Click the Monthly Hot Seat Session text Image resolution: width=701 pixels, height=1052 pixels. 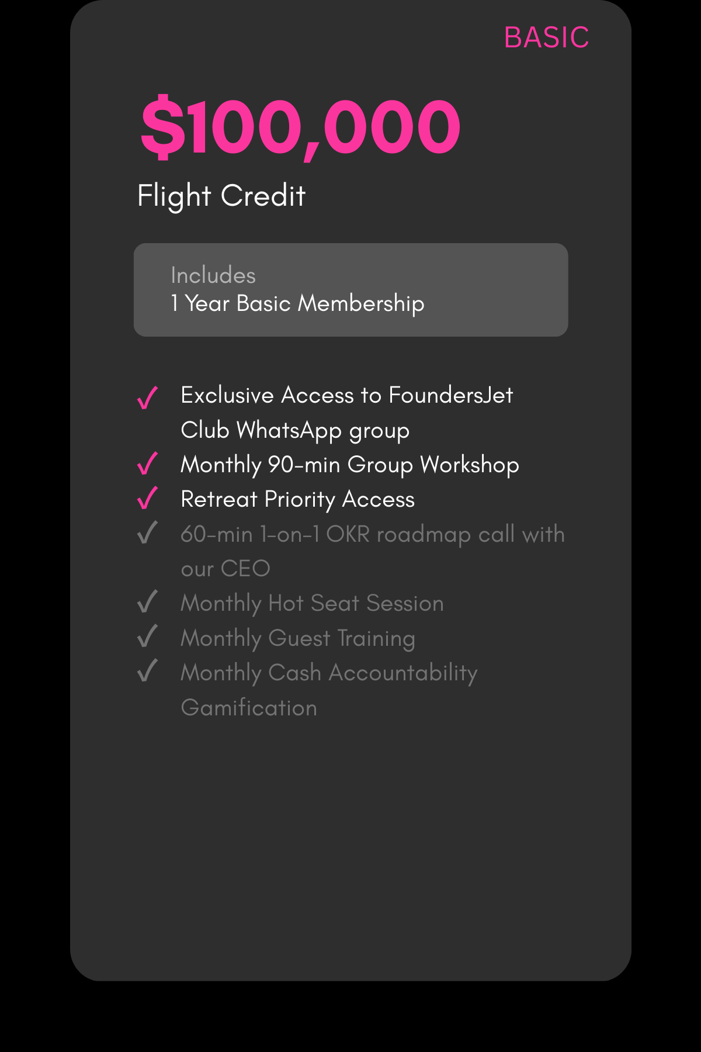pyautogui.click(x=313, y=604)
